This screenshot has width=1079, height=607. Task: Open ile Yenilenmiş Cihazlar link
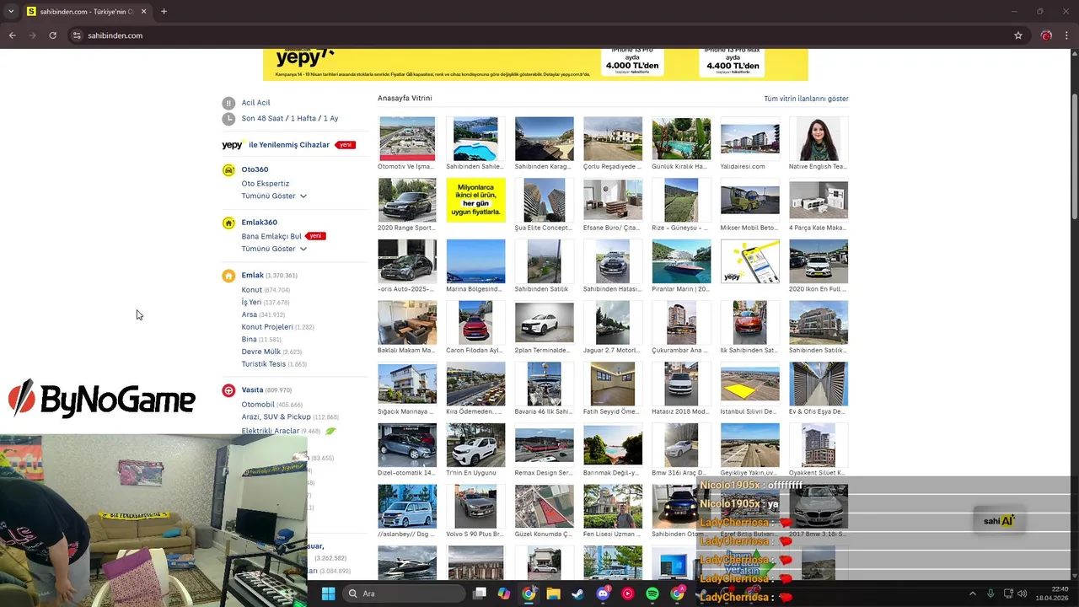[289, 145]
